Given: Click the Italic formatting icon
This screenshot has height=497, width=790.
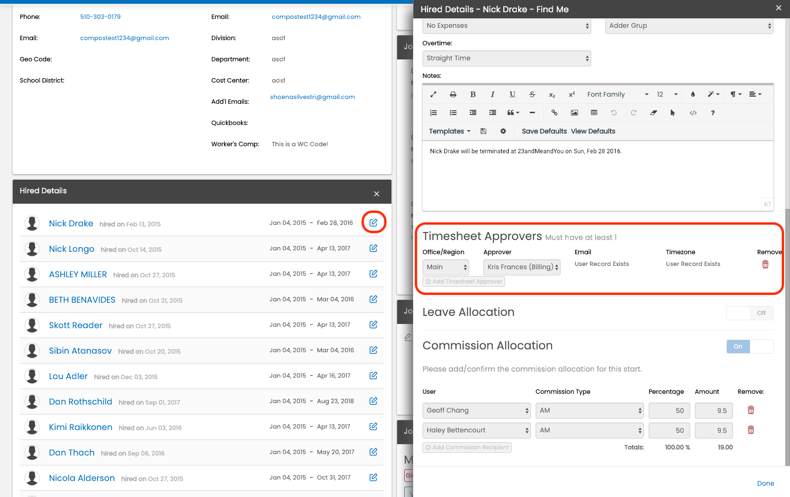Looking at the screenshot, I should pos(492,94).
